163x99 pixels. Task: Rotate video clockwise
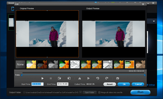tap(107, 78)
